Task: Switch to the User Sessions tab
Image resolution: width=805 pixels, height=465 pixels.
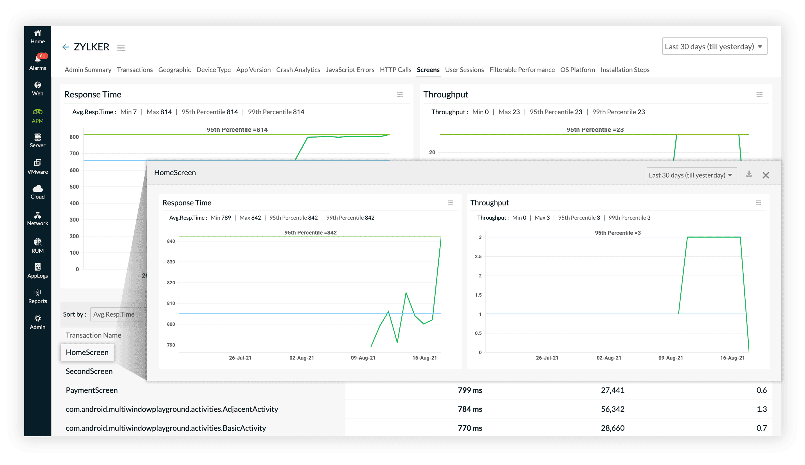Action: (x=464, y=70)
